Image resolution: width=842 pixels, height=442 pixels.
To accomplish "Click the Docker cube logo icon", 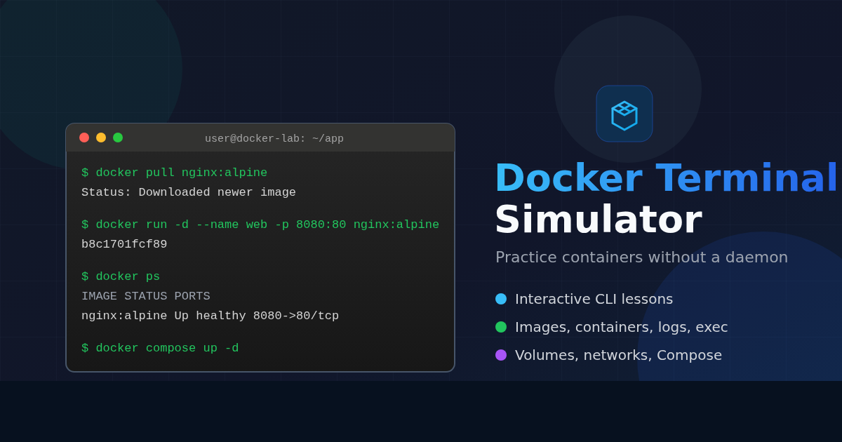I will point(624,114).
